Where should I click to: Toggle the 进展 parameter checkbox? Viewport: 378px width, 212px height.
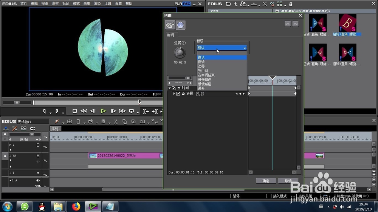click(x=178, y=94)
